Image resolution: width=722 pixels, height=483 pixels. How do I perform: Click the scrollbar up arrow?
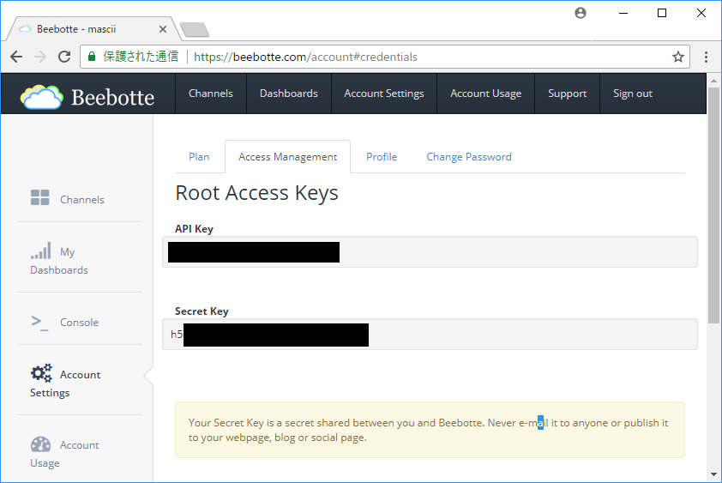point(713,81)
